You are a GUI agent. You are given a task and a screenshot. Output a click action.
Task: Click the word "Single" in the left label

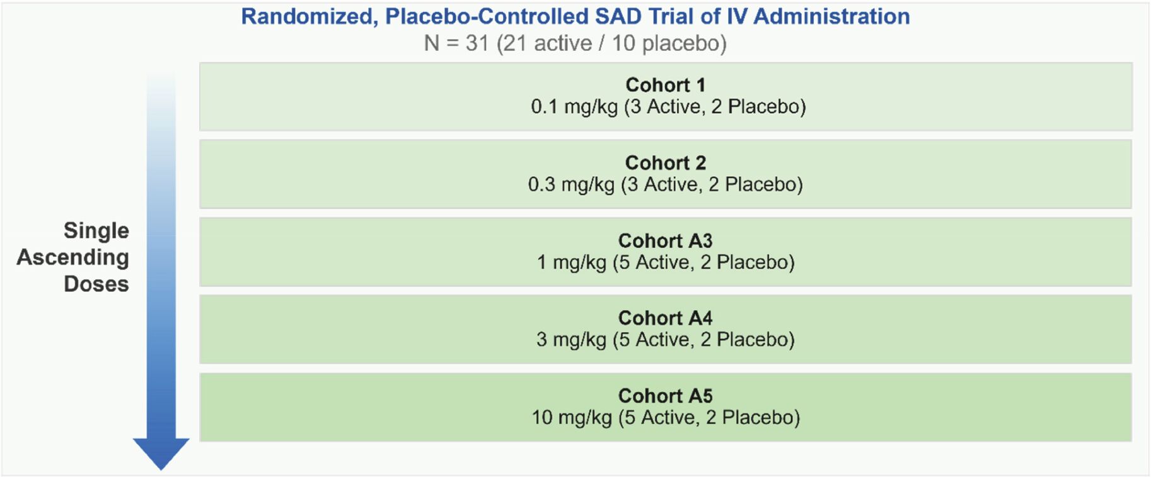click(96, 231)
